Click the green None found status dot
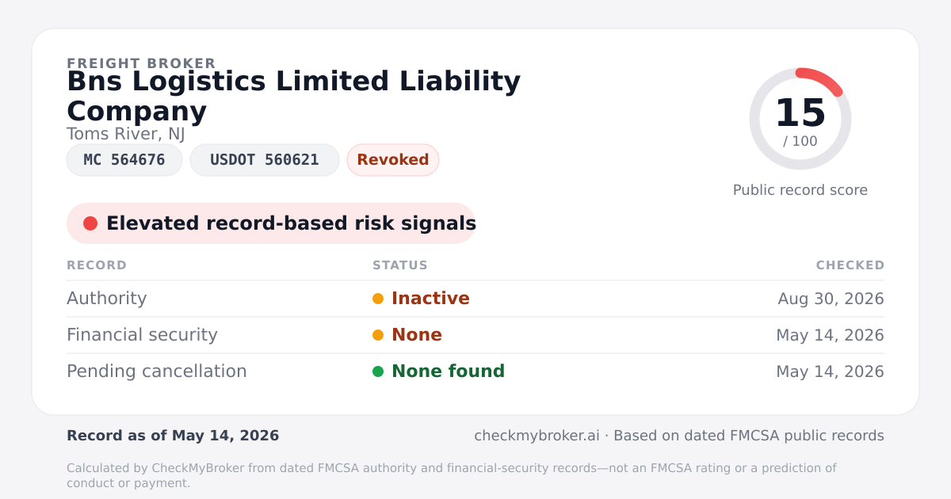The image size is (951, 499). coord(378,371)
